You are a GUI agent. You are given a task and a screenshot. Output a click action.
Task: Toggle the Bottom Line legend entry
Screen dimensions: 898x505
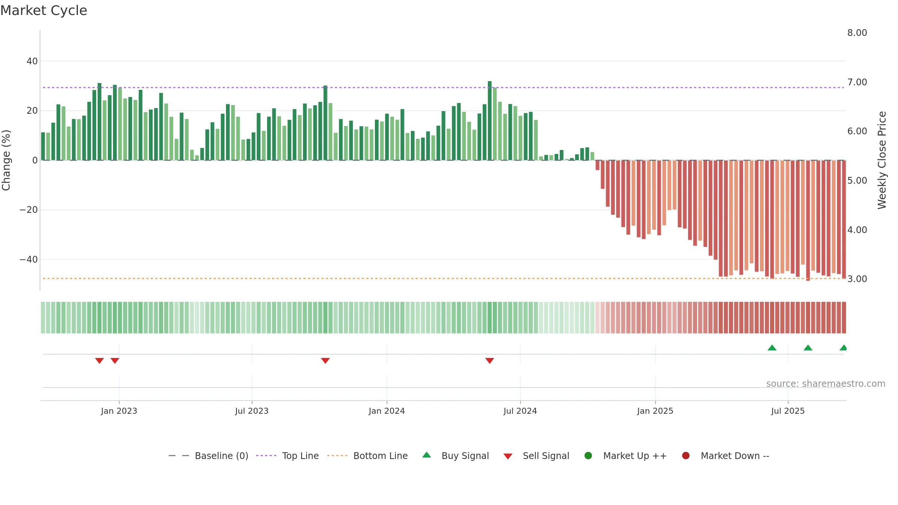click(x=367, y=456)
